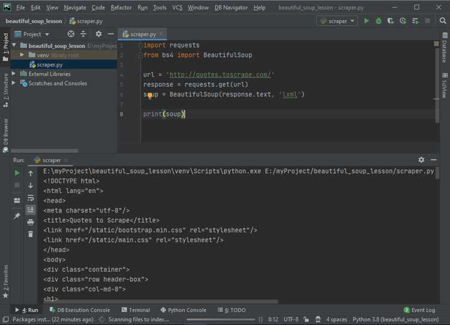Click the Run console horizontal scrollbar
Image resolution: width=450 pixels, height=325 pixels.
click(x=161, y=302)
